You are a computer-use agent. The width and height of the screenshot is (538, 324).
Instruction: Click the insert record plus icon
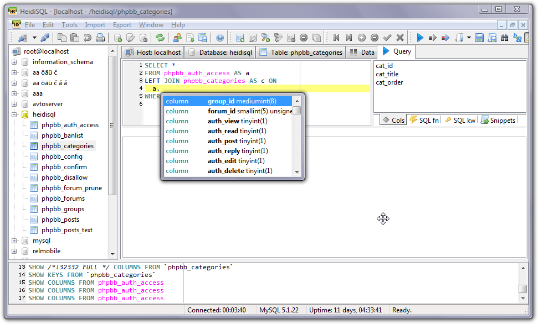pos(362,38)
